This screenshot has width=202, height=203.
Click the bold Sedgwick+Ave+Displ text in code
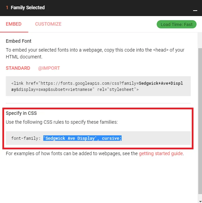tap(161, 83)
